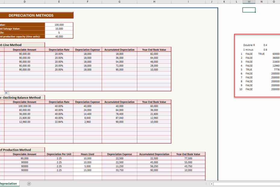Select Depreciation Per Unit header cell
This screenshot has width=280, height=187.
point(59,154)
